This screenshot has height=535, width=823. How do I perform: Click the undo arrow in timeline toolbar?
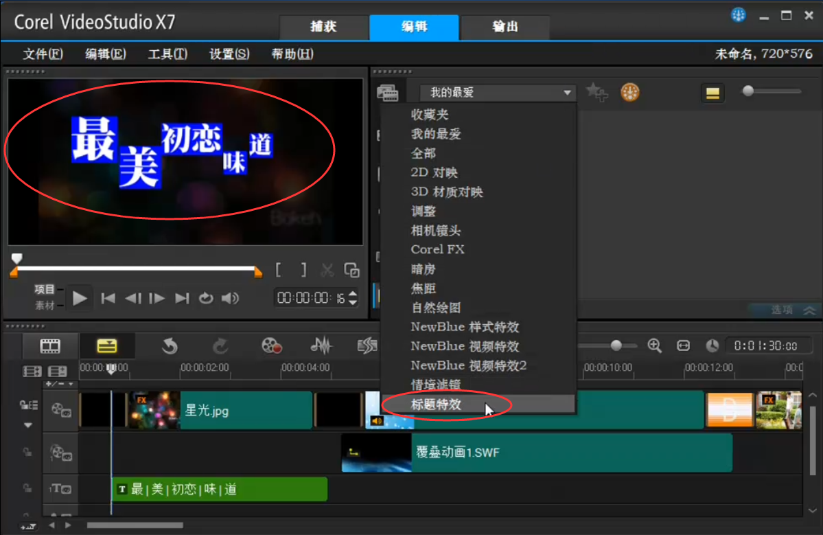click(x=170, y=346)
